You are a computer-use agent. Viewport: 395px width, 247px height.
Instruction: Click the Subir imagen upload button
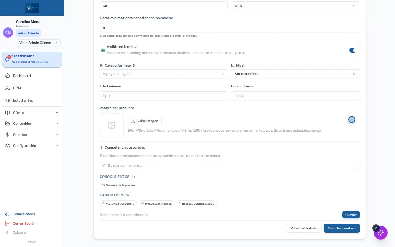coord(144,121)
